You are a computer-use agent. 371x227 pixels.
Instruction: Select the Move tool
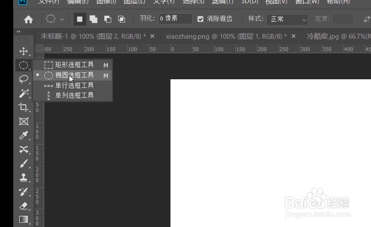tap(24, 51)
